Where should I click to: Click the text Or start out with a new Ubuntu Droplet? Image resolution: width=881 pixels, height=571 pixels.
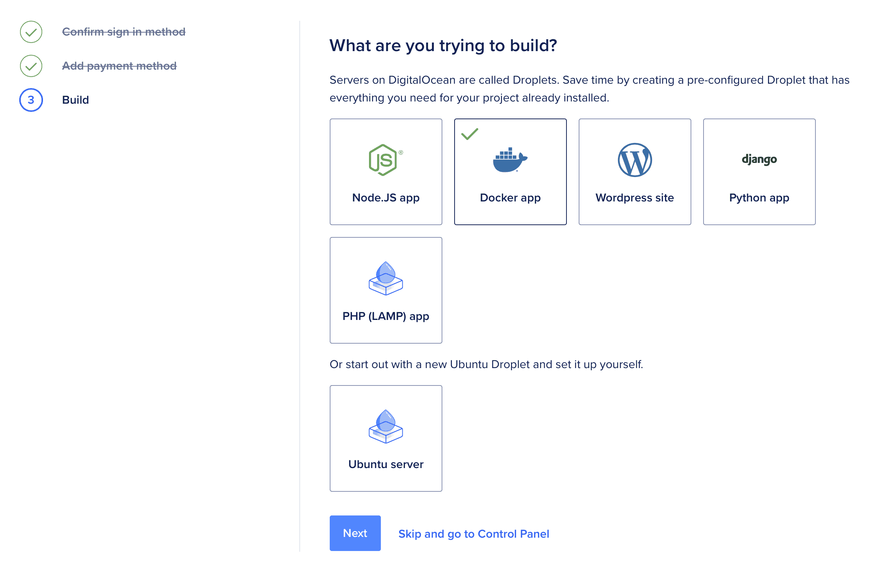(x=486, y=364)
